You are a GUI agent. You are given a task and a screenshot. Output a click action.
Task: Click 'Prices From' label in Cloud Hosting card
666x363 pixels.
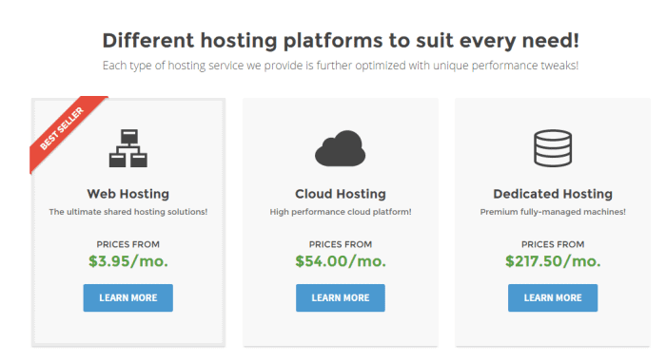[x=341, y=244]
